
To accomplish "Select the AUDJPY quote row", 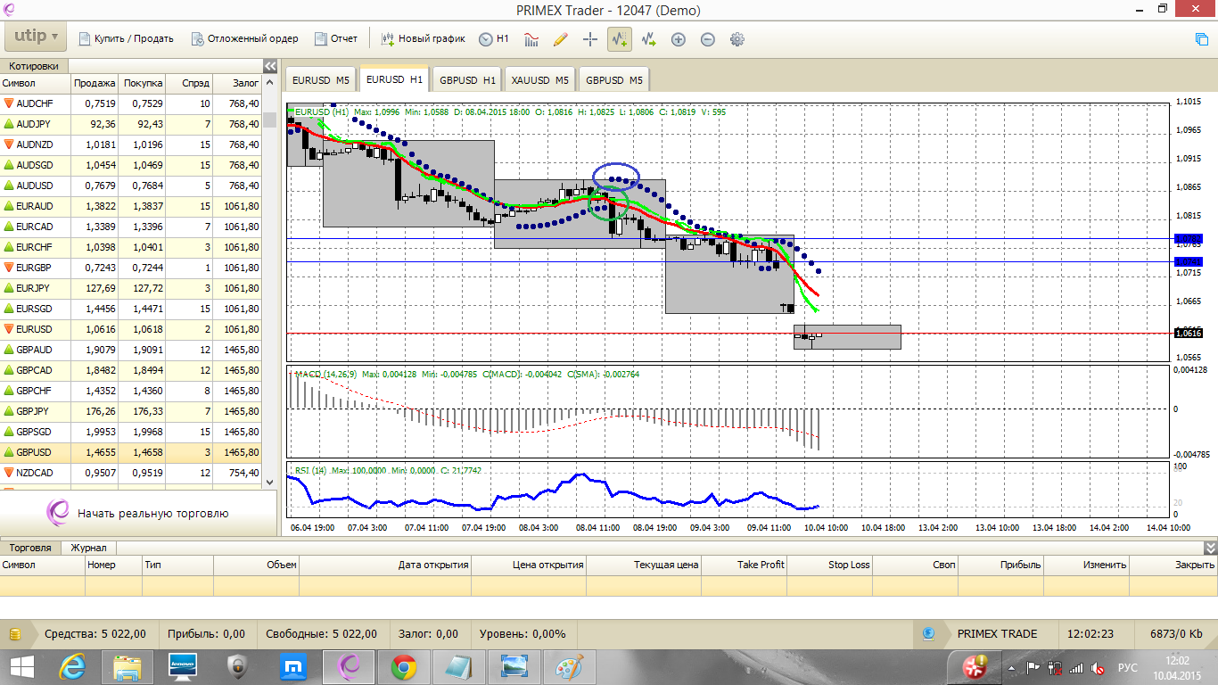I will tap(131, 124).
